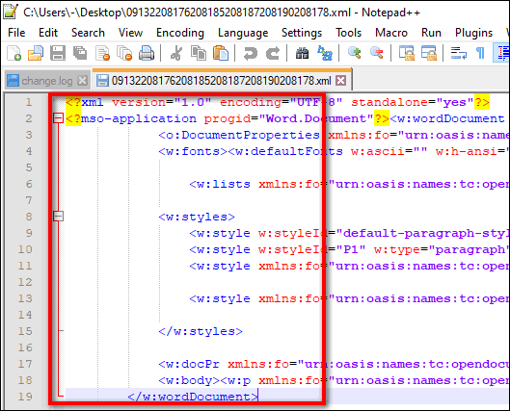Click the Open file folder icon
510x411 pixels.
point(36,53)
